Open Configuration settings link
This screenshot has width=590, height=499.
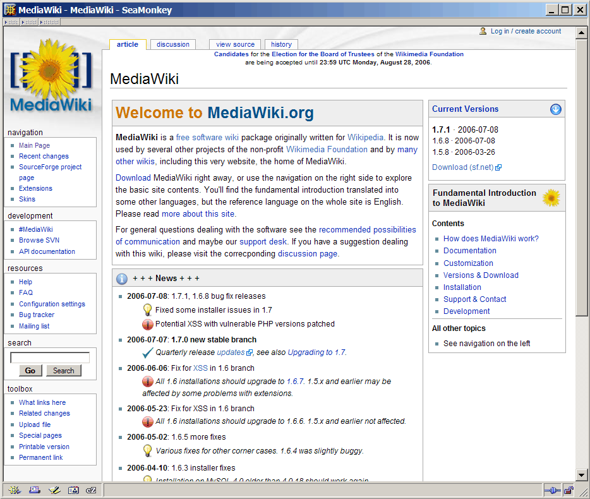coord(52,304)
